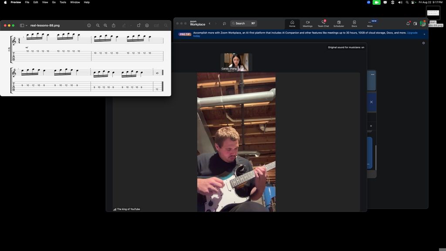
Task: Dismiss the Pro Tip banner
Action: click(424, 34)
